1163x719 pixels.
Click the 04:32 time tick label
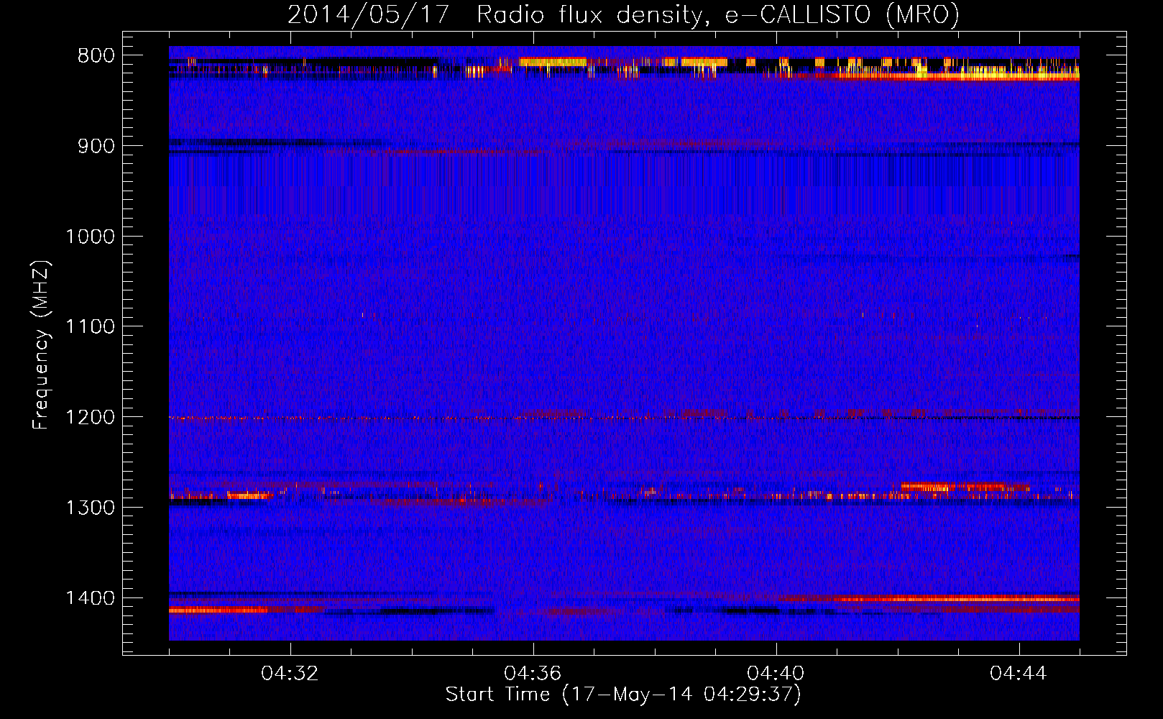click(x=290, y=674)
